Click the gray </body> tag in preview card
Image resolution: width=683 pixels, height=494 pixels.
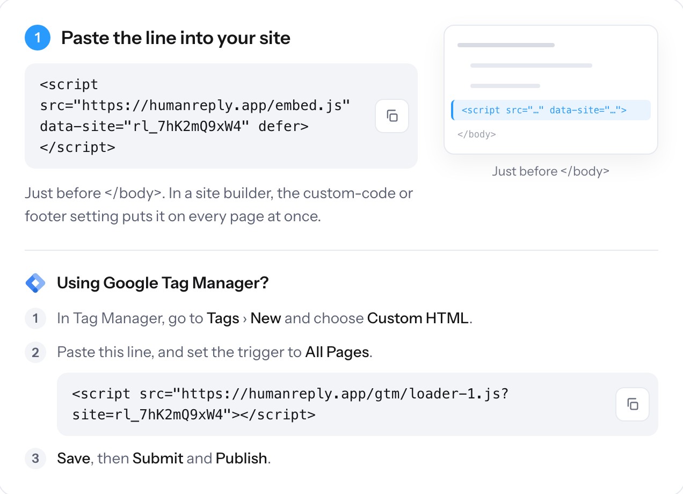476,134
